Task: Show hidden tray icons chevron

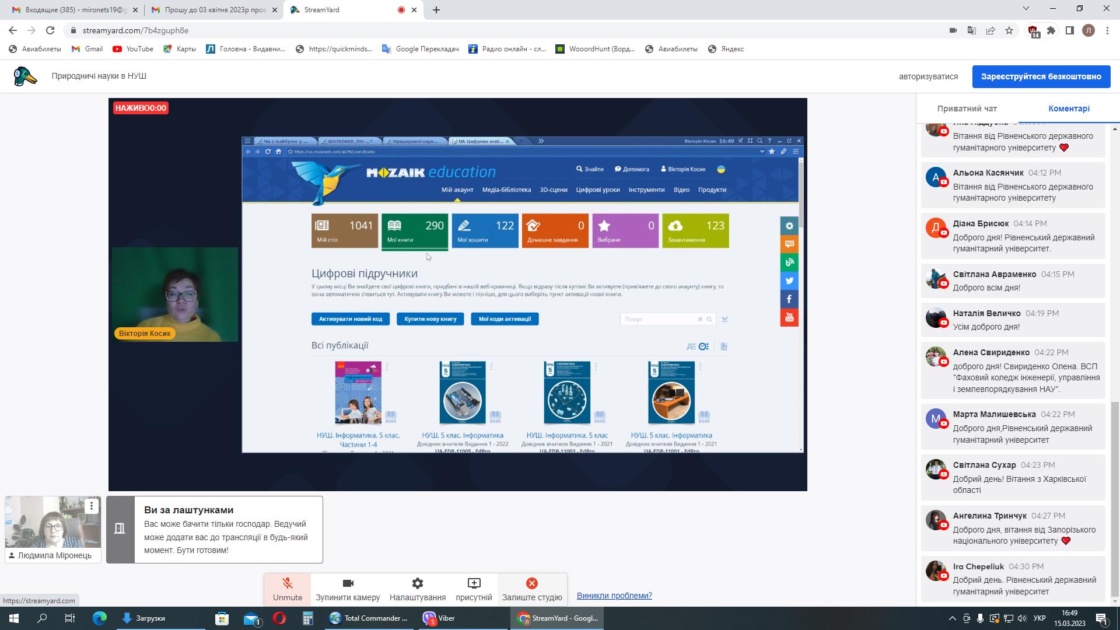Action: pyautogui.click(x=953, y=618)
